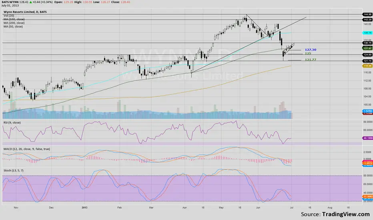Click the 100.00 price axis value
Screen dimensions: 373x220
click(x=367, y=104)
